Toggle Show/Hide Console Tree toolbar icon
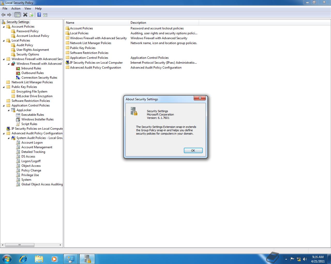This screenshot has height=264, width=331. click(x=17, y=15)
